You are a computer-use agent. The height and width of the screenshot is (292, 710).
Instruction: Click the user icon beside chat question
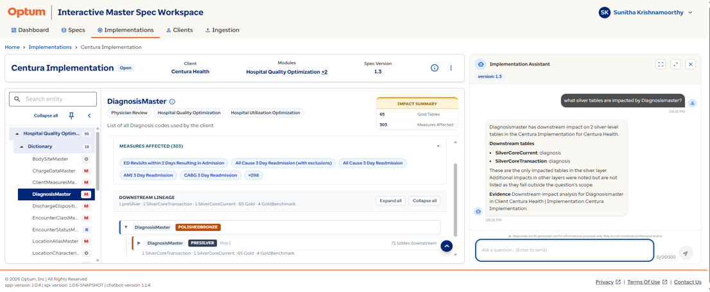(692, 103)
